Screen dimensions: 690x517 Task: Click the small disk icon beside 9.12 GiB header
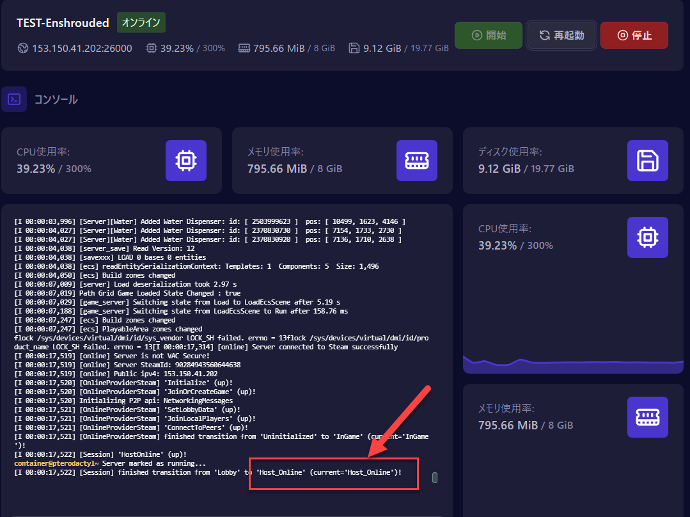point(354,48)
